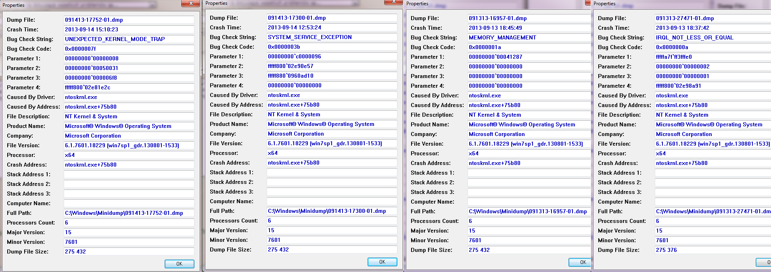Close the 091413-17752-01.dmp Properties window
The width and height of the screenshot is (771, 272).
click(x=190, y=3)
